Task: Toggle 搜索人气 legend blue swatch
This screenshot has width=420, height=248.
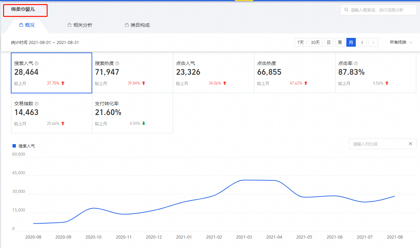Action: pyautogui.click(x=14, y=146)
